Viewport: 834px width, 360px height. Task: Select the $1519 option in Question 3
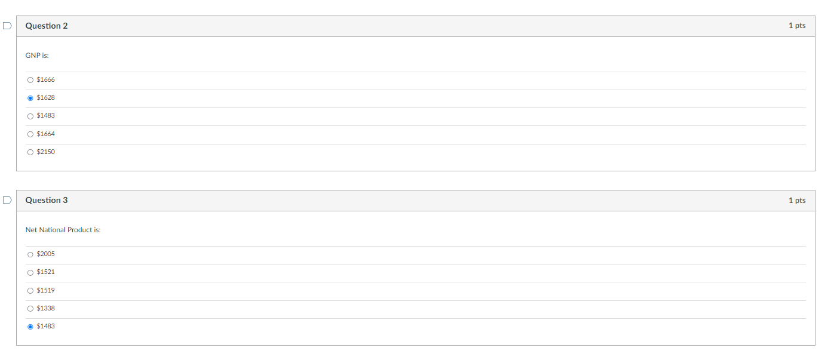[30, 290]
